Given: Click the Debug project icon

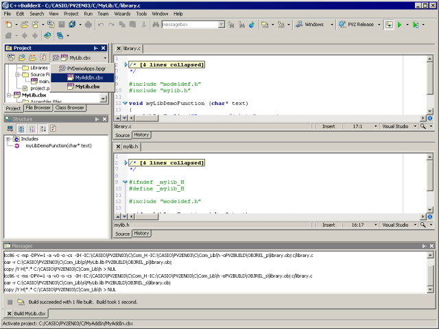Looking at the screenshot, I should click(x=416, y=25).
